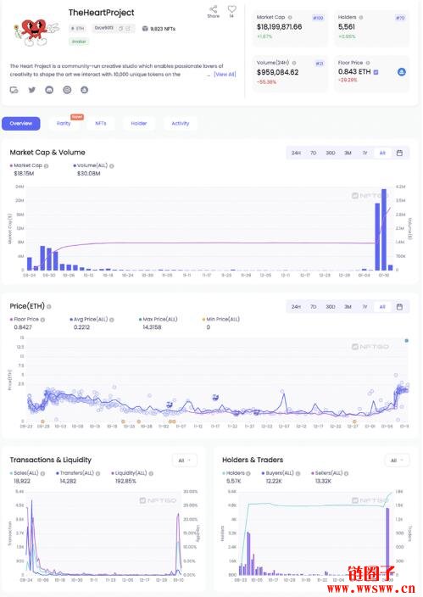Click the small icon beside 0.843 ETH
The width and height of the screenshot is (423, 597).
coord(376,72)
